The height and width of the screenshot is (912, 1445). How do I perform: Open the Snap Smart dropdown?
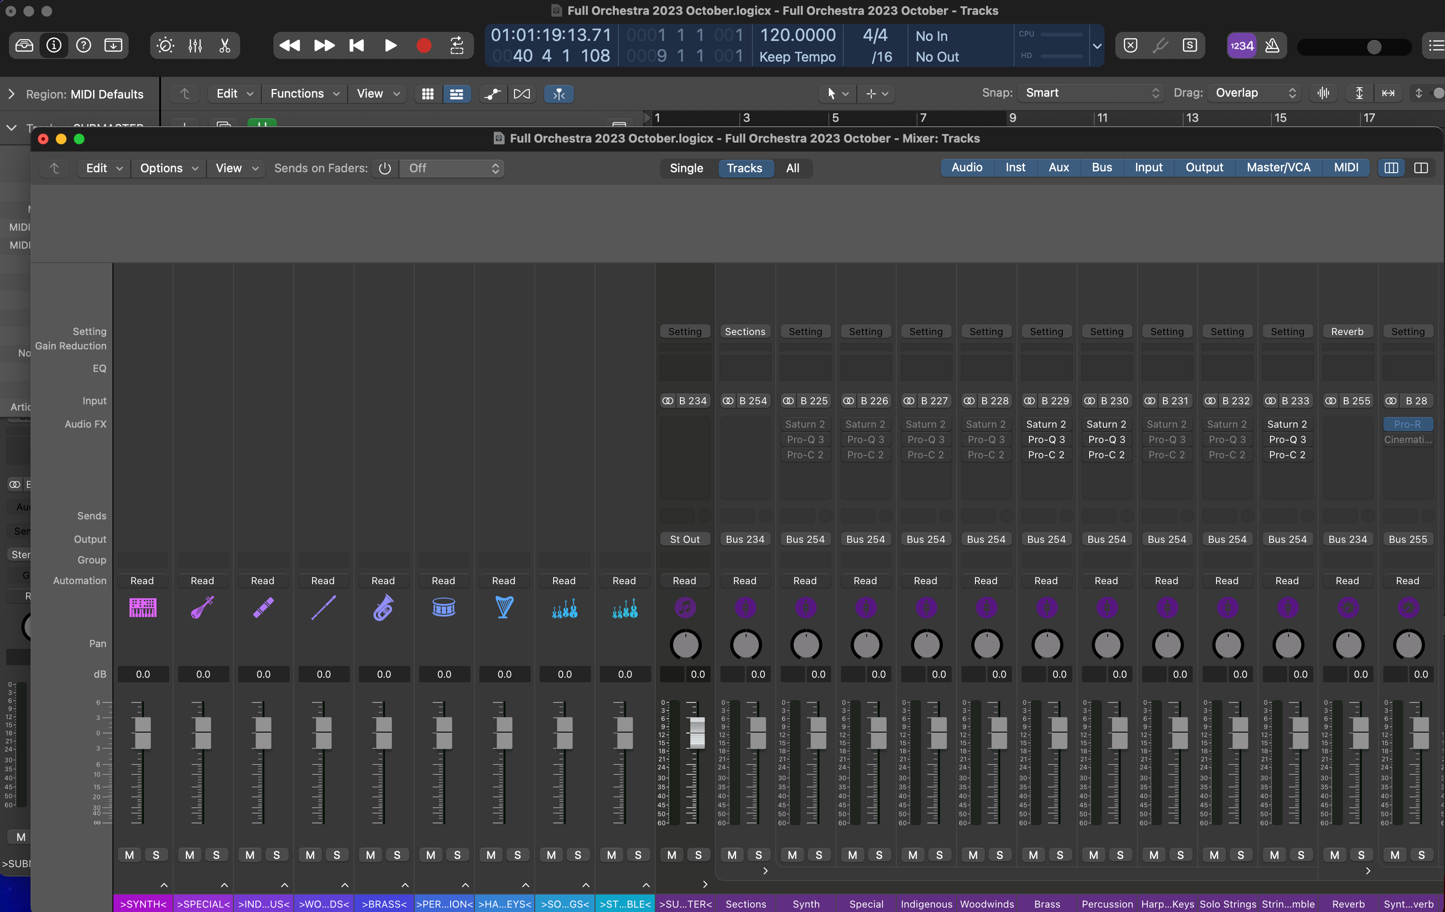1092,94
